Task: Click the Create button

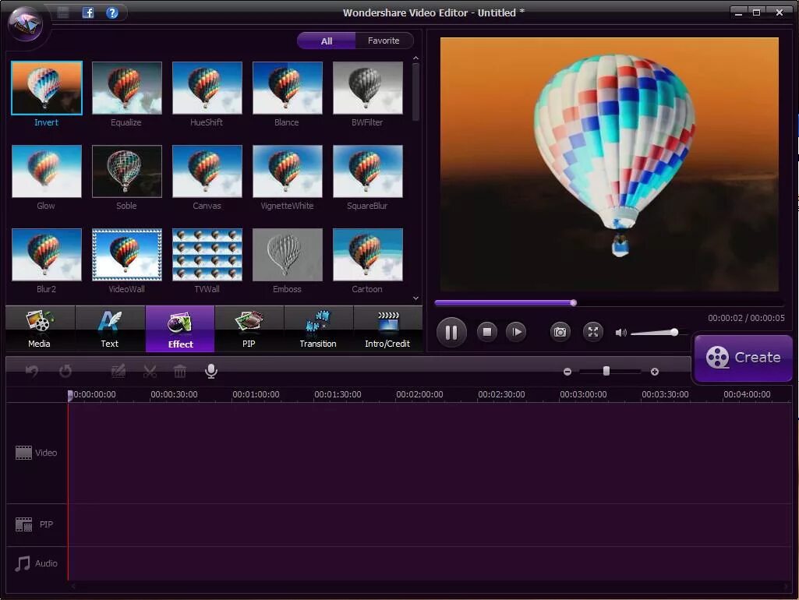Action: click(744, 358)
